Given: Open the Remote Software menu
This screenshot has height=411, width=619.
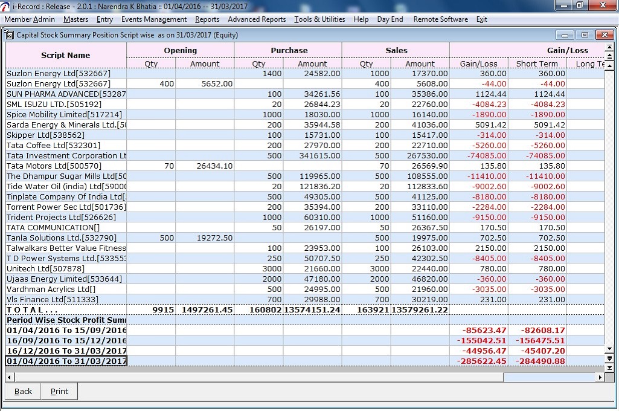Looking at the screenshot, I should coord(441,19).
